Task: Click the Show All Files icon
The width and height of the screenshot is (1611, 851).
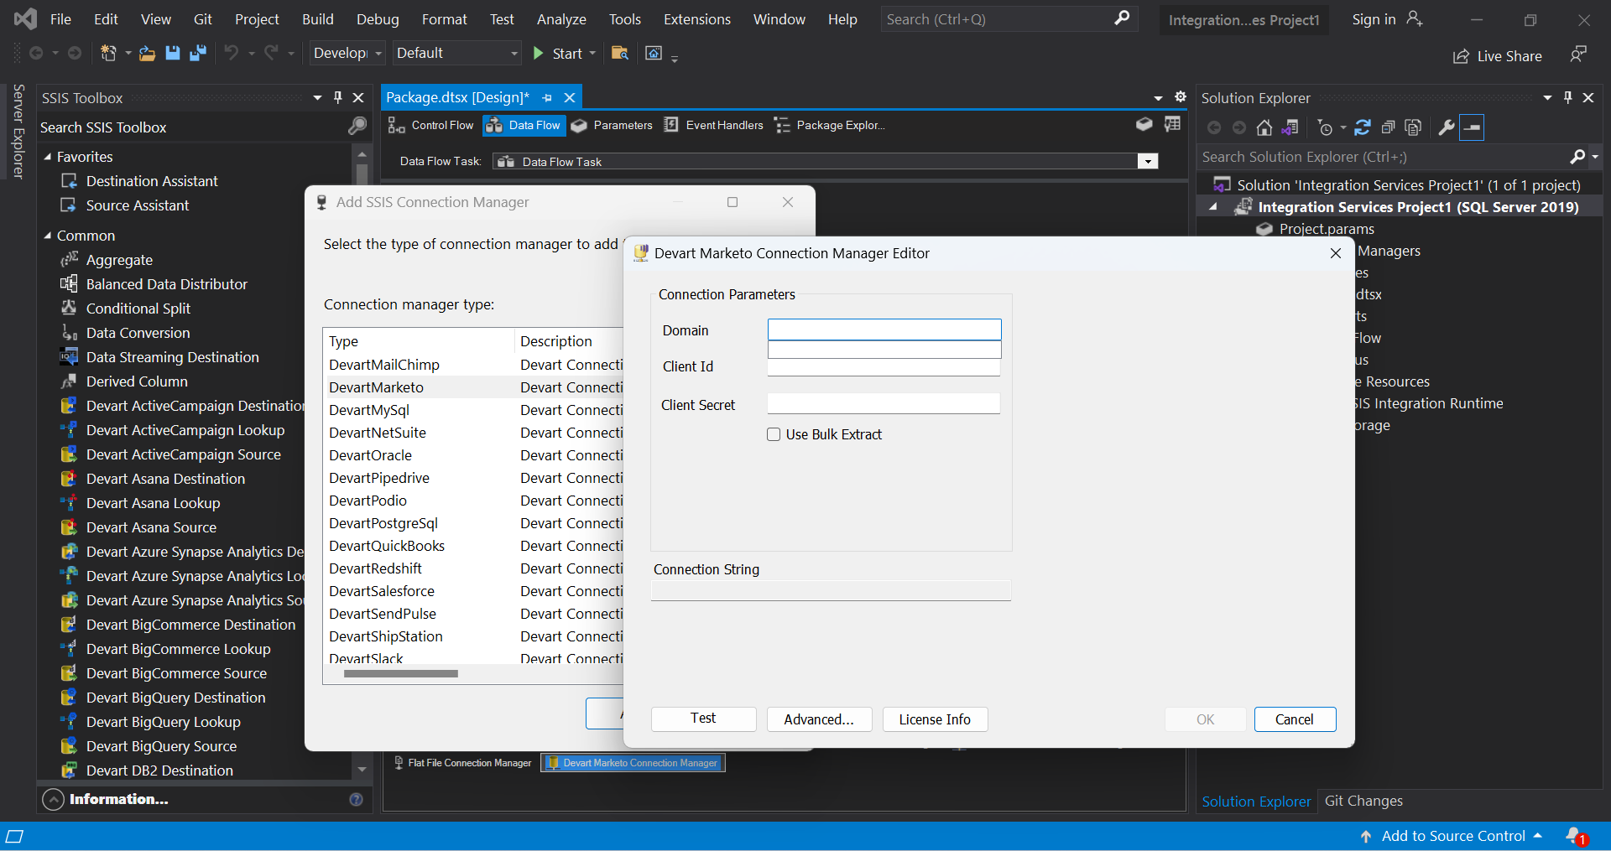Action: [1414, 127]
